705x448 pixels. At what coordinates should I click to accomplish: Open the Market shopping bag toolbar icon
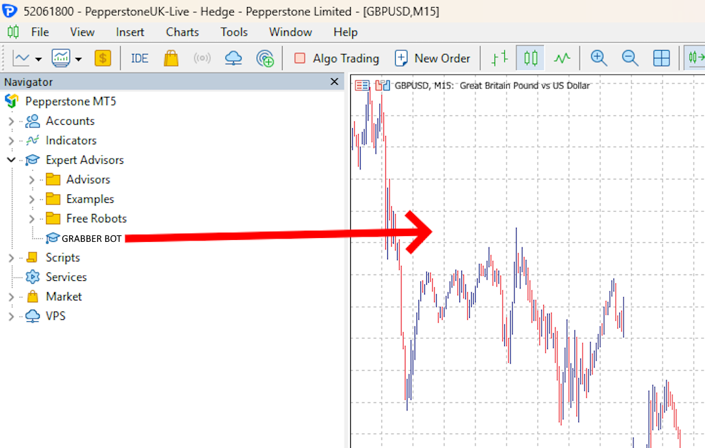point(171,58)
